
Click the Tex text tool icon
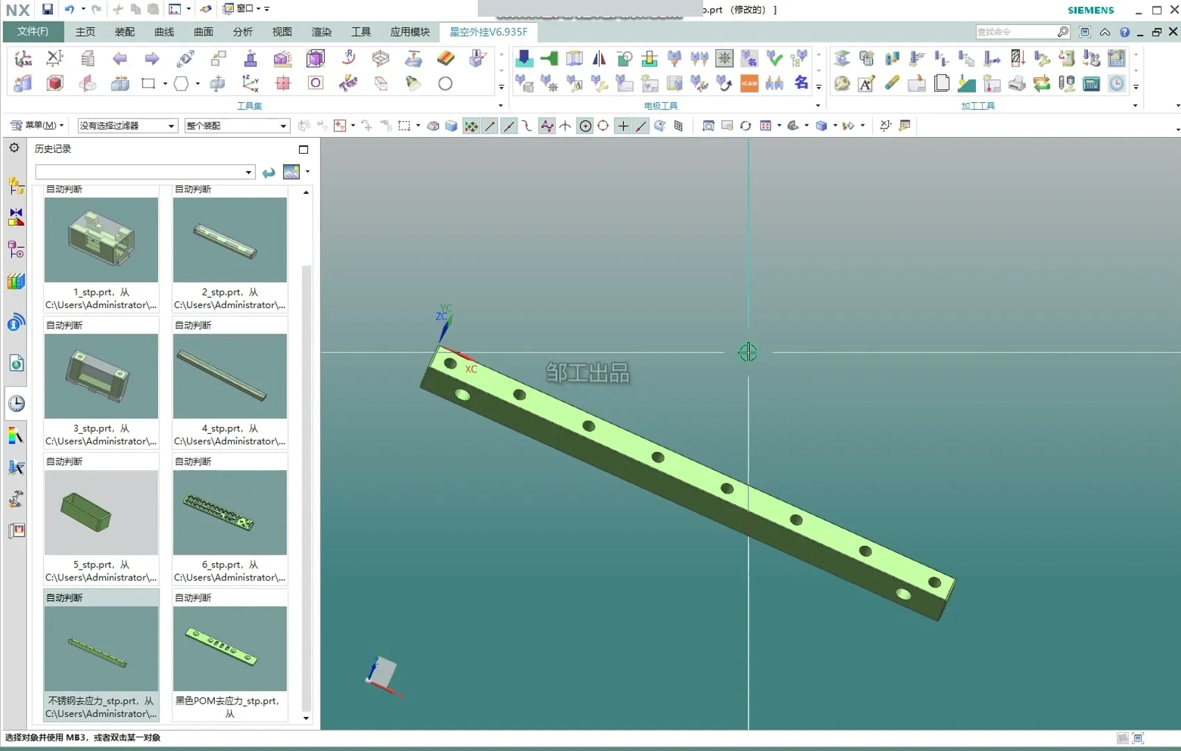click(348, 83)
